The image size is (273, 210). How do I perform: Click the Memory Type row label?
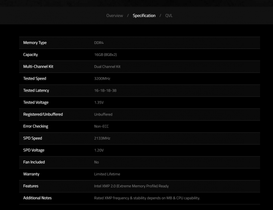(35, 43)
